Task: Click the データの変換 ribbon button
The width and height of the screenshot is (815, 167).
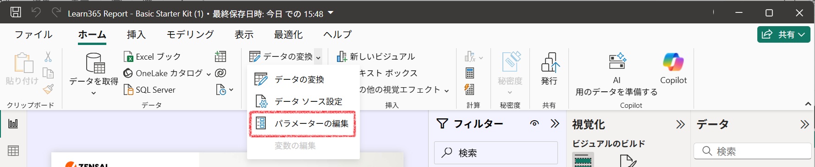Action: (x=281, y=56)
